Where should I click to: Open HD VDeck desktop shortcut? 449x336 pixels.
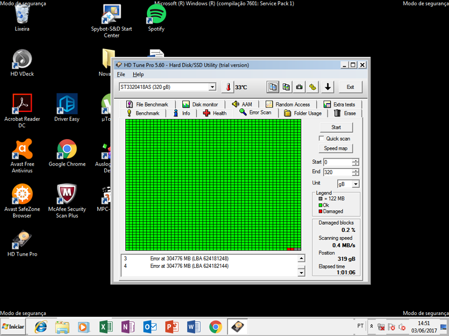click(x=22, y=63)
